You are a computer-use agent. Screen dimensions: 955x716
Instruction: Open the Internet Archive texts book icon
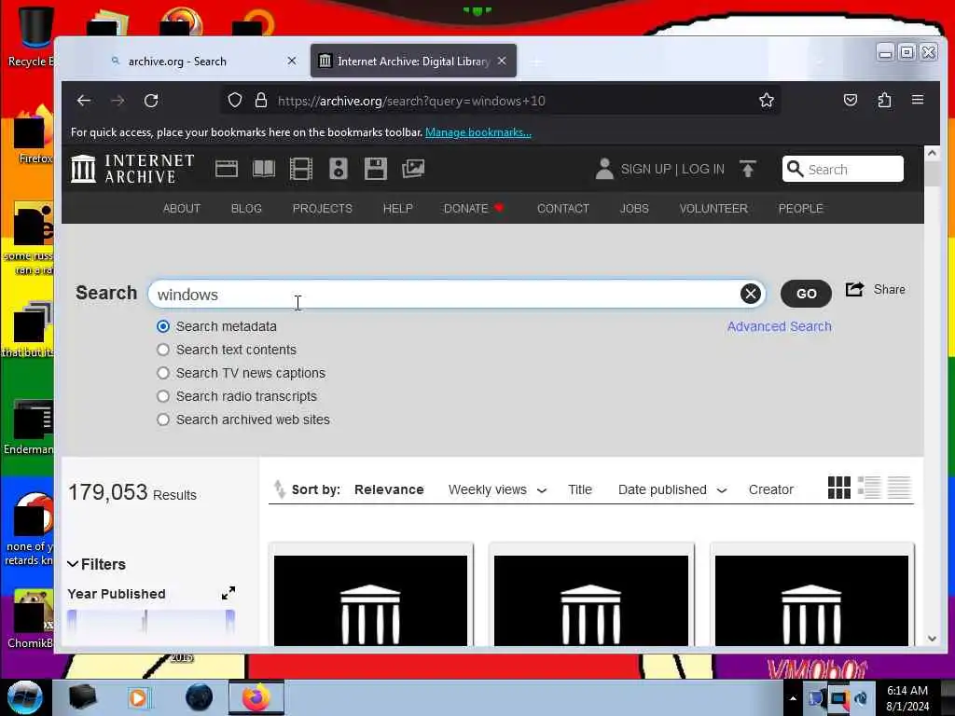pos(264,169)
